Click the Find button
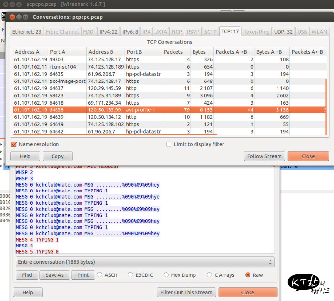Viewport: 334px width, 301px height. [x=27, y=275]
